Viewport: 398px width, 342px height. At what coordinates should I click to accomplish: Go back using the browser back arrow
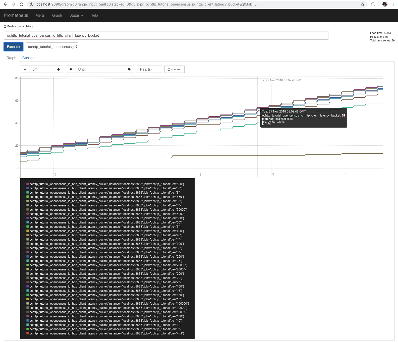point(6,4)
